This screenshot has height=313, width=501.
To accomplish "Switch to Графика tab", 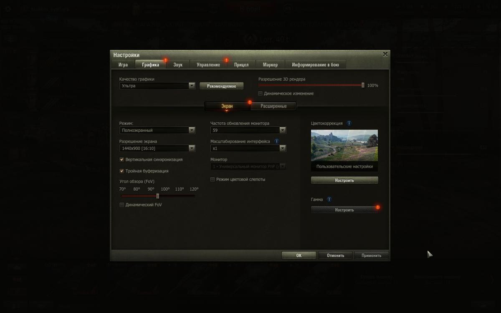I will coord(150,65).
